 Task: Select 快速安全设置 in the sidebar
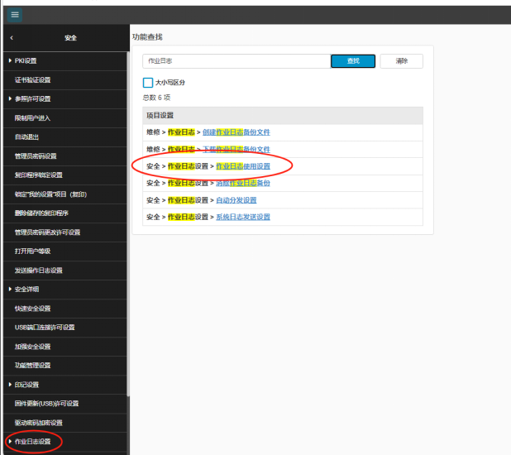point(33,309)
